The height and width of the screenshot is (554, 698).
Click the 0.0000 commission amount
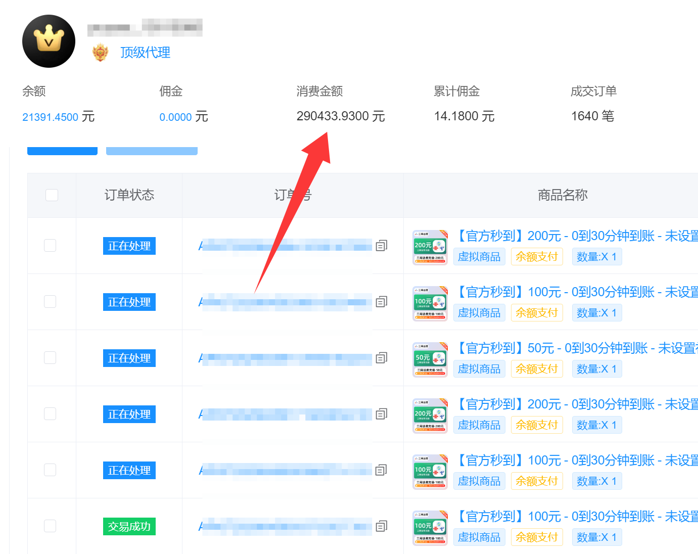click(175, 117)
